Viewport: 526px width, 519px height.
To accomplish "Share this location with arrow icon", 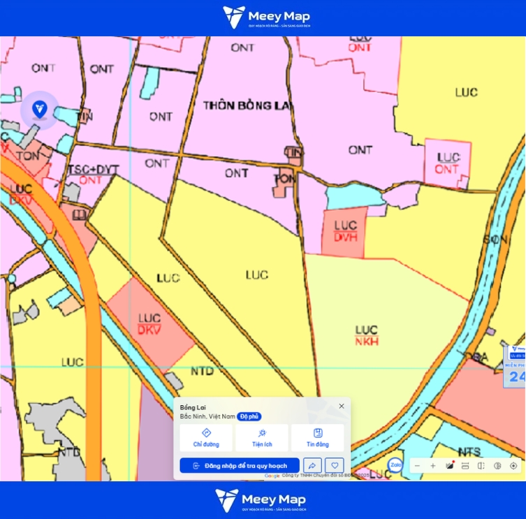I will click(x=312, y=466).
